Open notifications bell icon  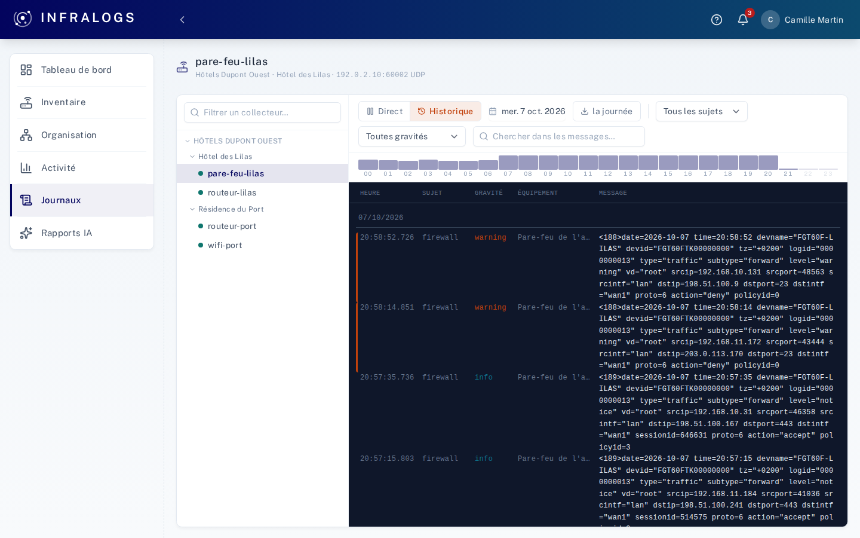click(743, 20)
